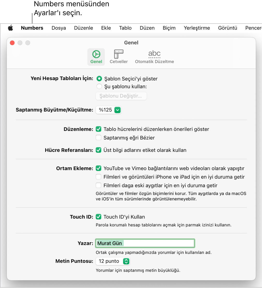Open the Biçim menu
The height and width of the screenshot is (288, 262).
(x=169, y=28)
